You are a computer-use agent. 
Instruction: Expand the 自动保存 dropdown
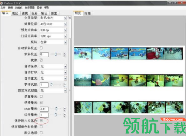65,66
